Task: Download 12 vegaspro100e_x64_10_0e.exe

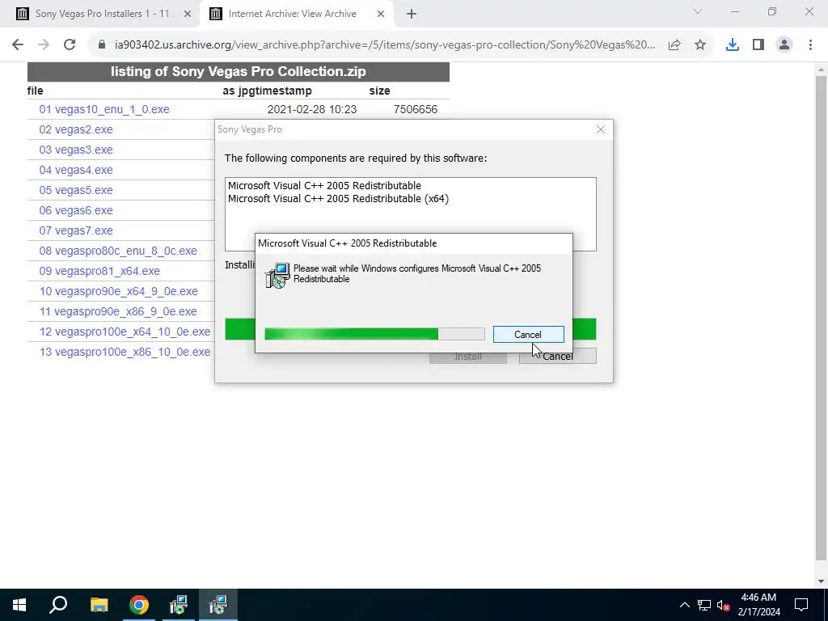Action: coord(125,332)
